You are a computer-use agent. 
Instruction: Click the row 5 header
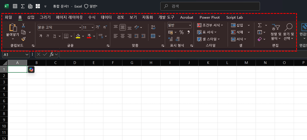tap(4, 95)
